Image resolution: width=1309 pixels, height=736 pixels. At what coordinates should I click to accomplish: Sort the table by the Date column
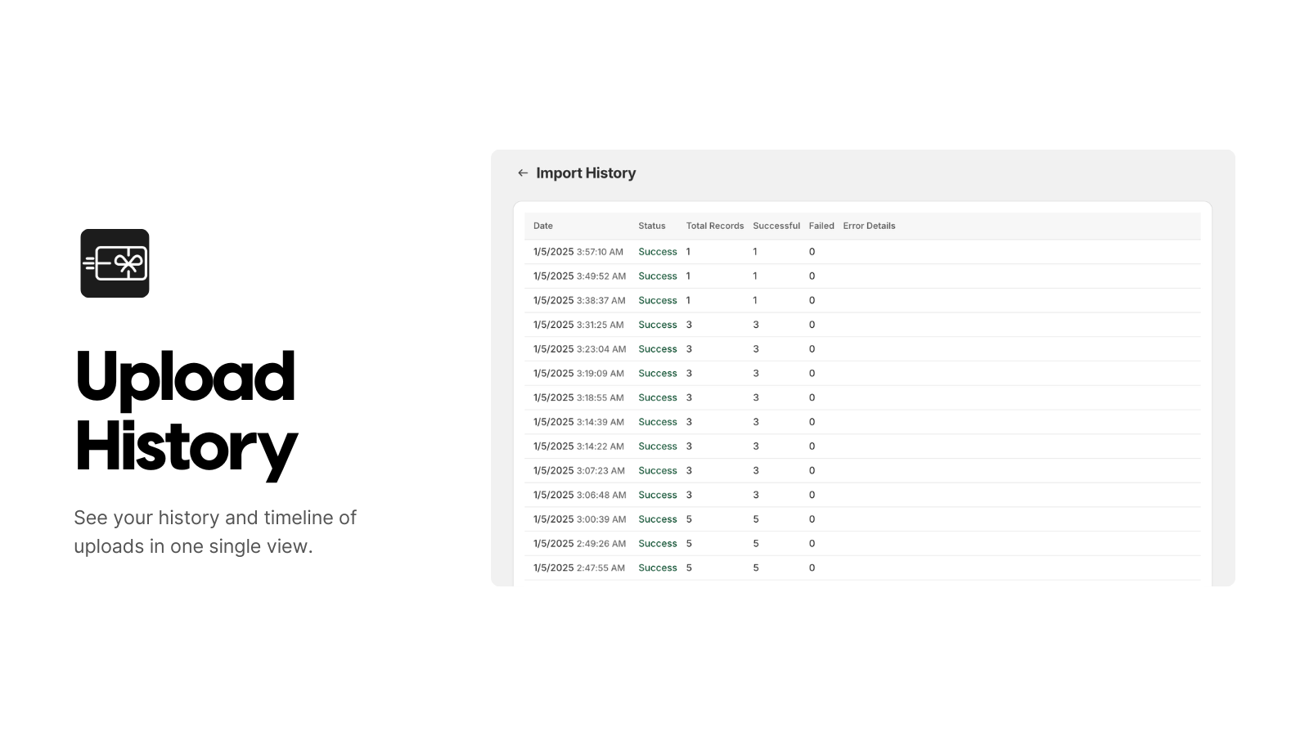(543, 226)
